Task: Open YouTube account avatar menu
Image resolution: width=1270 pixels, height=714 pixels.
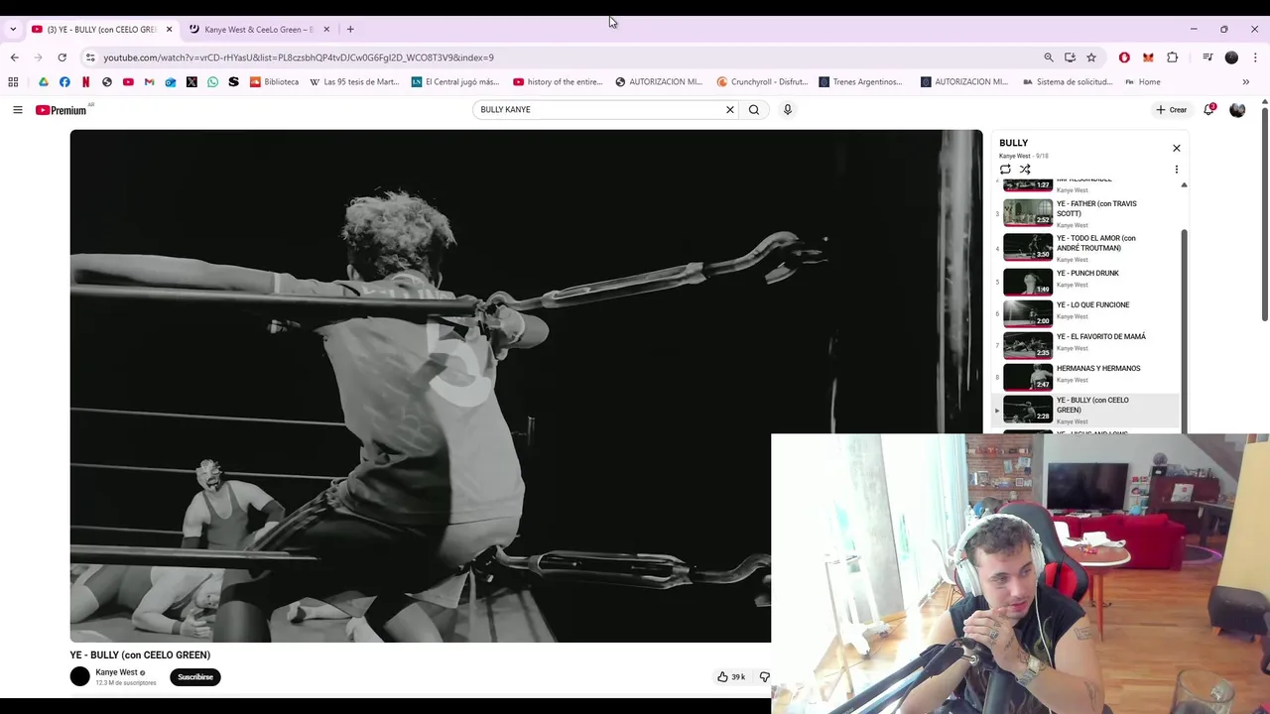Action: [1237, 110]
